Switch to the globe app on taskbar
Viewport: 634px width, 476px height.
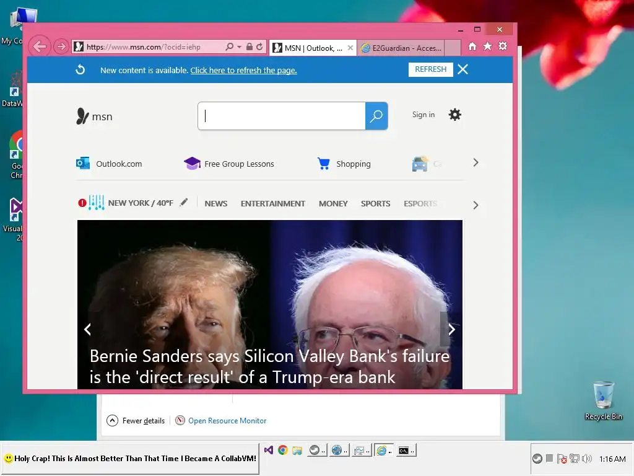click(x=339, y=450)
